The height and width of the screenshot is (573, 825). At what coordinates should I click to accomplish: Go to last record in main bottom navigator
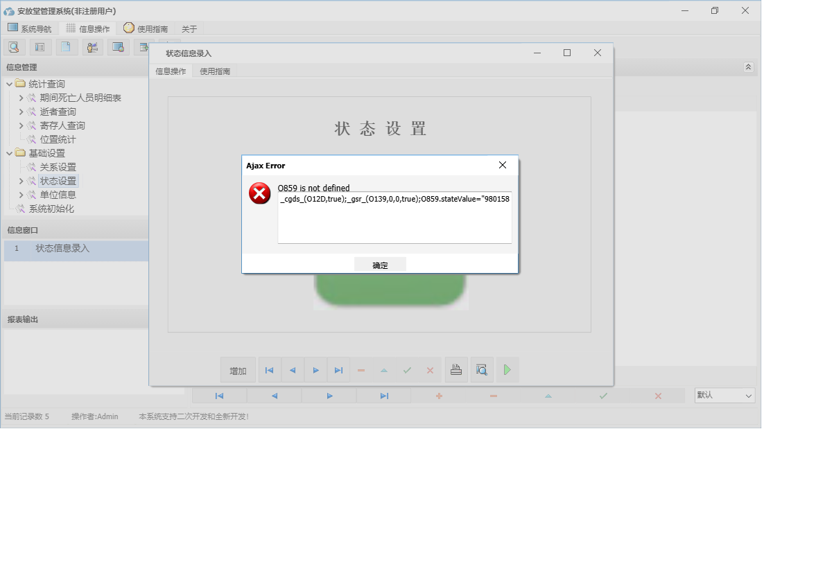point(384,396)
